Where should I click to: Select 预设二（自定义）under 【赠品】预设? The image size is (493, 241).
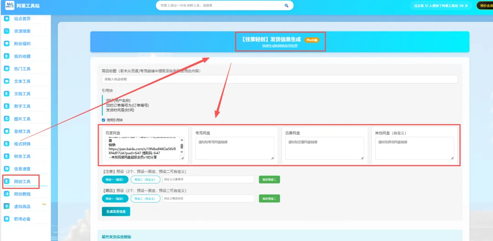coord(145,199)
